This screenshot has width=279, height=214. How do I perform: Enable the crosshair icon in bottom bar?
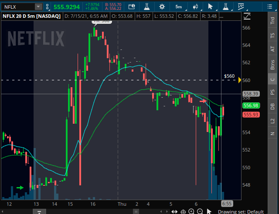coord(183,211)
